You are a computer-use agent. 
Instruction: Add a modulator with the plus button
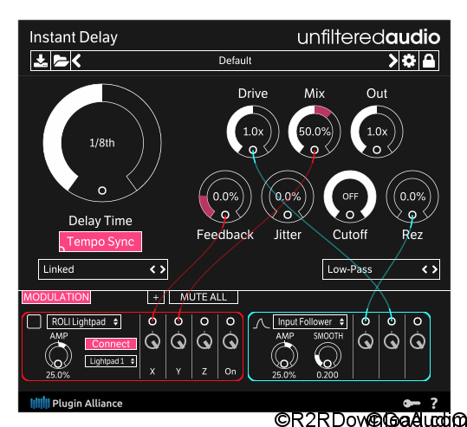coord(156,297)
